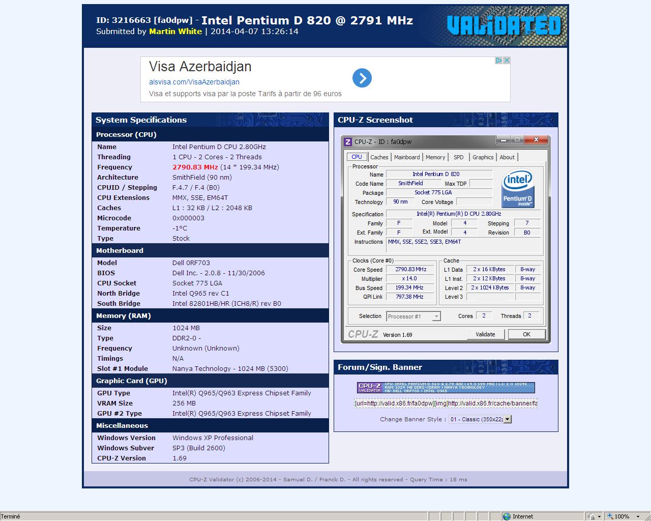The height and width of the screenshot is (521, 651).
Task: Click the red 2790.83 MHz frequency value
Action: coord(195,167)
